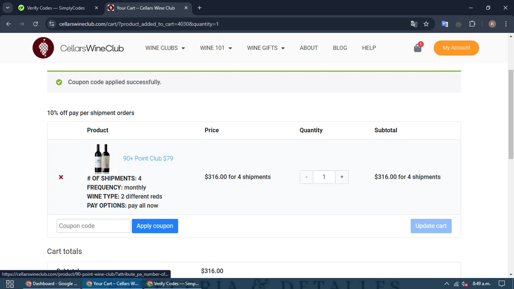The image size is (514, 289).
Task: Click the quantity input field
Action: tap(324, 177)
